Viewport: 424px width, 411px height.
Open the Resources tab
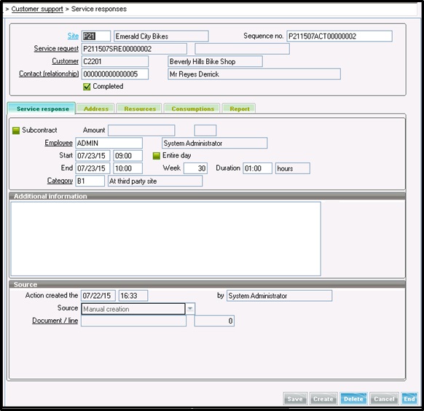click(x=140, y=109)
